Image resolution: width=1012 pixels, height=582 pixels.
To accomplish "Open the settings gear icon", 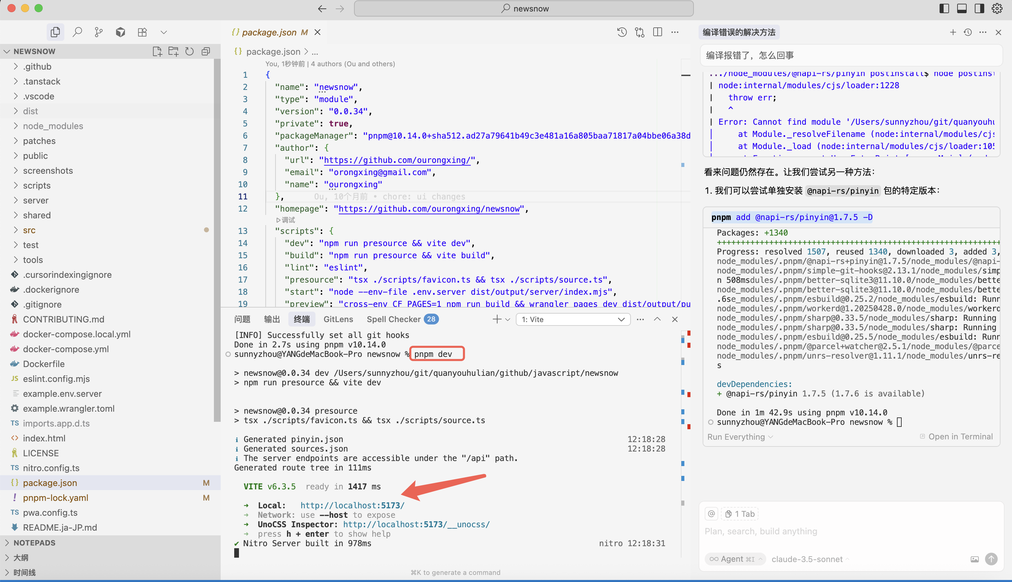I will [997, 8].
